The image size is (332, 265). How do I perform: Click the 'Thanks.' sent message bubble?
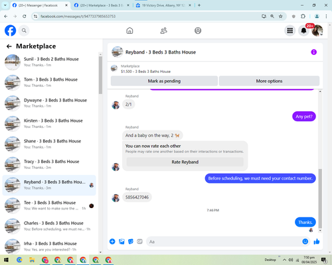(305, 222)
